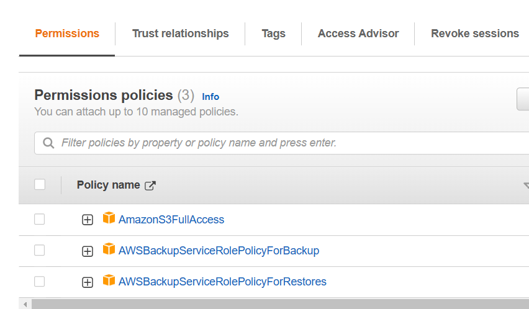Viewport: 529px width, 309px height.
Task: Open the AmazonS3FullAccess policy link
Action: [171, 220]
